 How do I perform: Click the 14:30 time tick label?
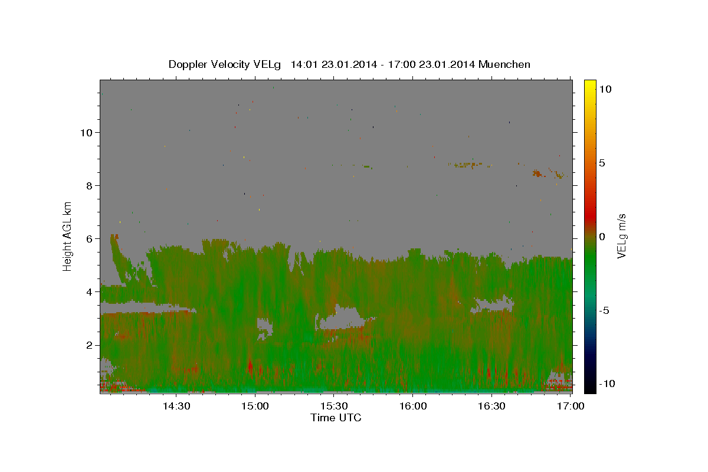pos(176,406)
